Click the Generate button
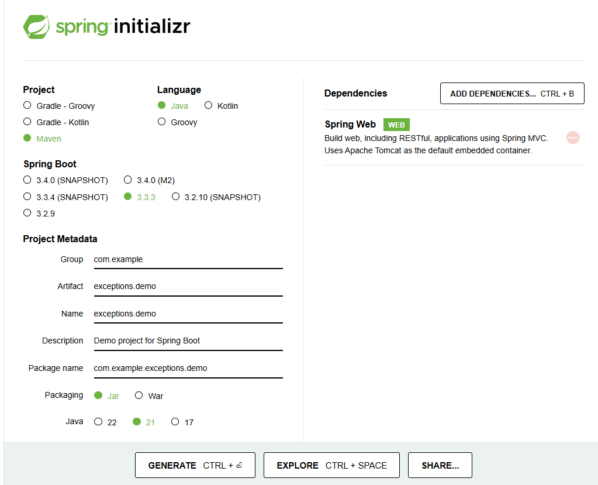 point(195,465)
